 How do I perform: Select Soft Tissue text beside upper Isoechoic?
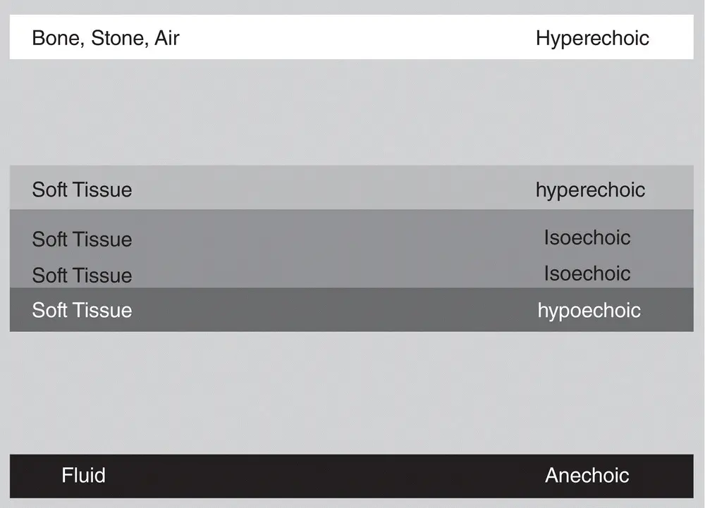pos(82,240)
